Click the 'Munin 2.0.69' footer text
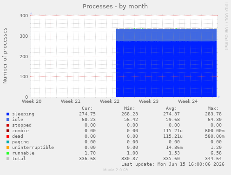 (115, 170)
